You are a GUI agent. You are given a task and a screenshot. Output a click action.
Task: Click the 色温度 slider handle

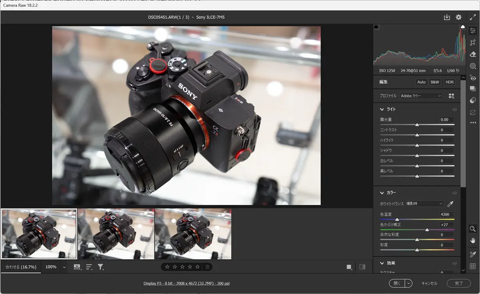coord(397,219)
